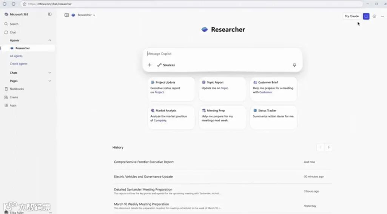
Task: Open the All agents link
Action: [16, 56]
